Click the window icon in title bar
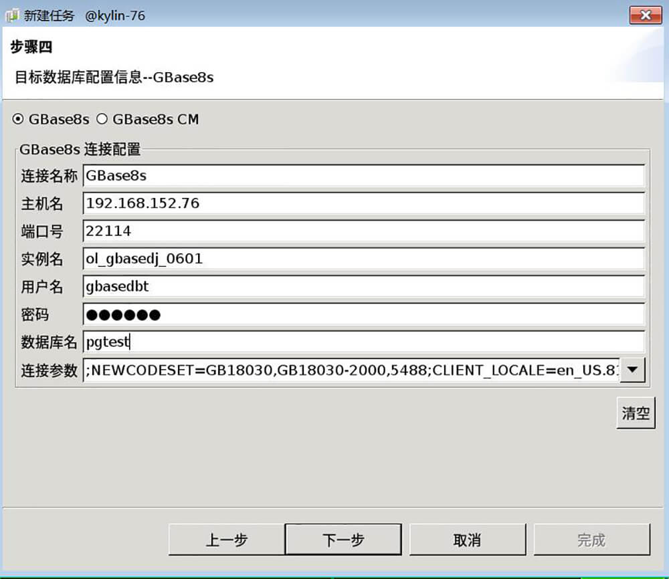Image resolution: width=669 pixels, height=579 pixels. 12,15
